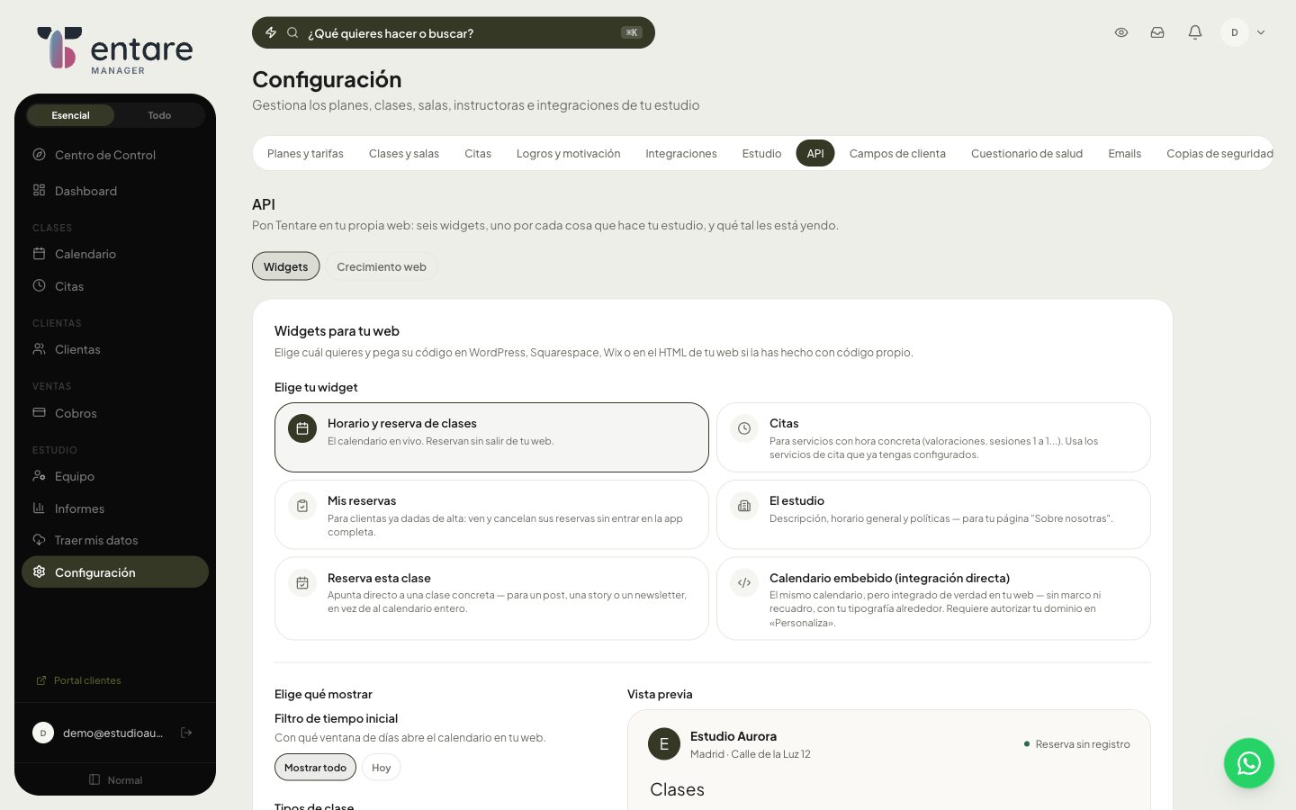1296x810 pixels.
Task: Click the Normal view mode button
Action: [115, 779]
